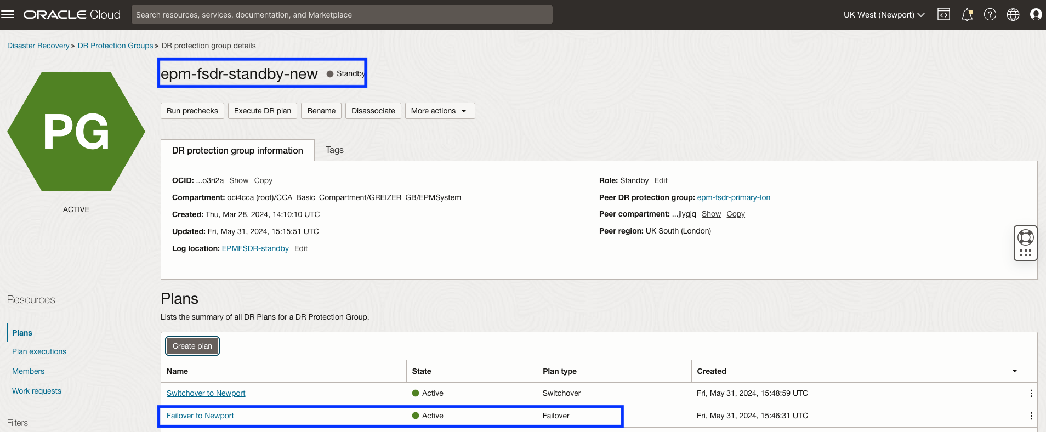The height and width of the screenshot is (432, 1046).
Task: Switch to the Tags tab
Action: (334, 150)
